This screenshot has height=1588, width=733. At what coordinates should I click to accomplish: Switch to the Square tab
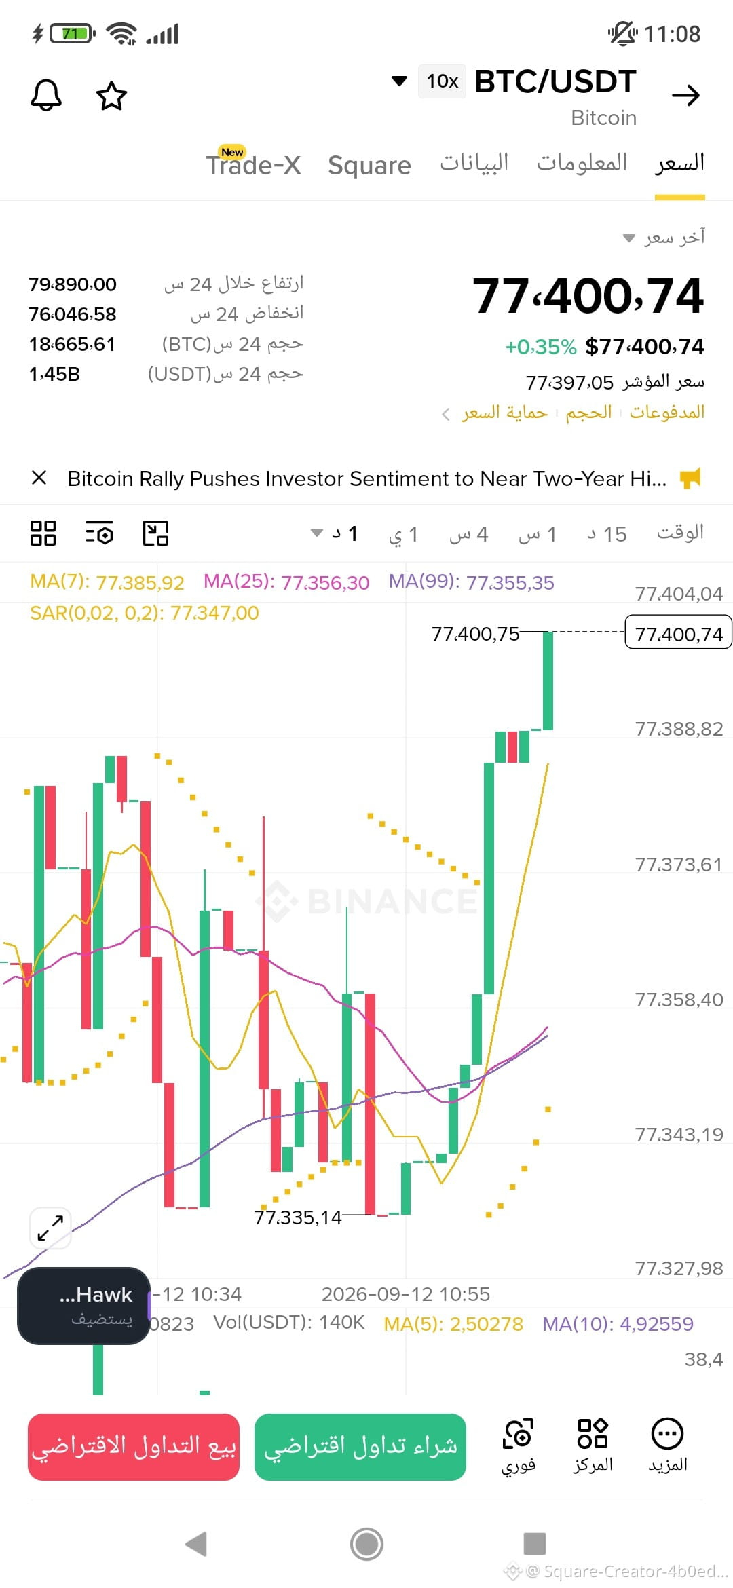pyautogui.click(x=369, y=165)
